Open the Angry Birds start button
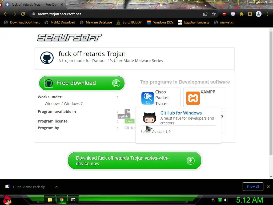This screenshot has height=205, width=273. (7, 200)
